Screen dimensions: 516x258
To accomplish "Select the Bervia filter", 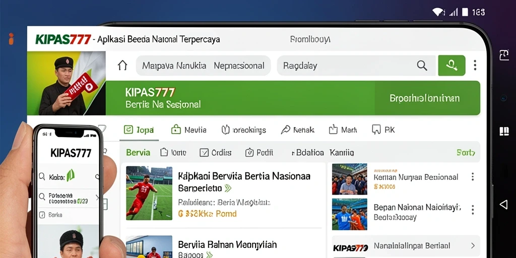I will [x=138, y=152].
